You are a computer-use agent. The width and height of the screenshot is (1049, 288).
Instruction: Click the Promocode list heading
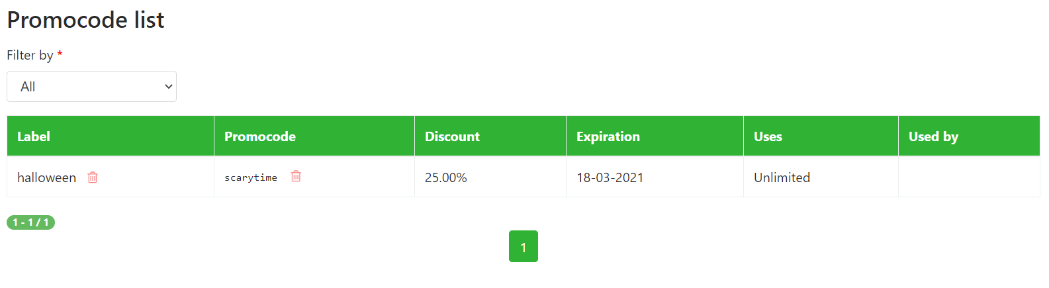click(x=85, y=20)
